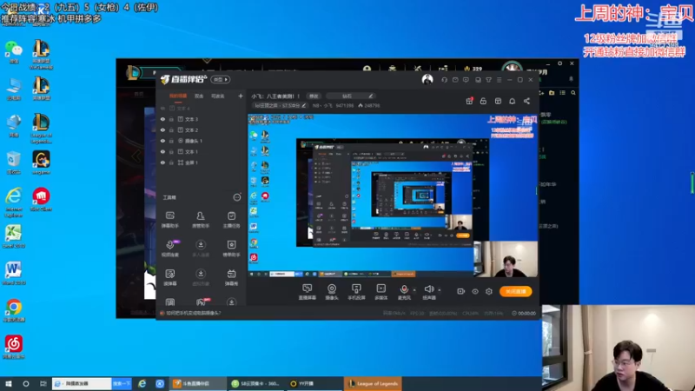695x391 pixels.
Task: Share the stream with the share icon
Action: [526, 101]
